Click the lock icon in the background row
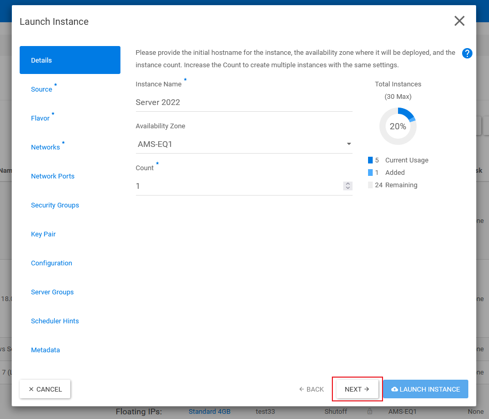The image size is (489, 419). [370, 411]
